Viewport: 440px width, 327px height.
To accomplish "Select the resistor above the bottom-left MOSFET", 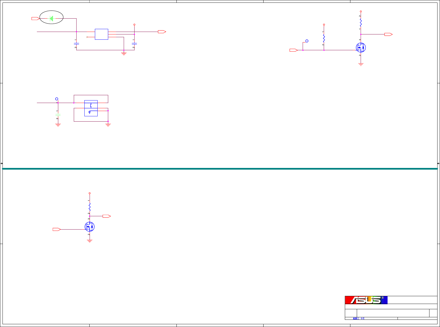I will (x=90, y=207).
